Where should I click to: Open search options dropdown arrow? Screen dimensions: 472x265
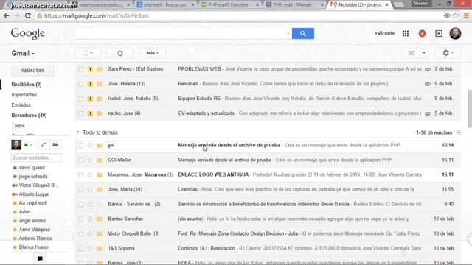pos(288,33)
